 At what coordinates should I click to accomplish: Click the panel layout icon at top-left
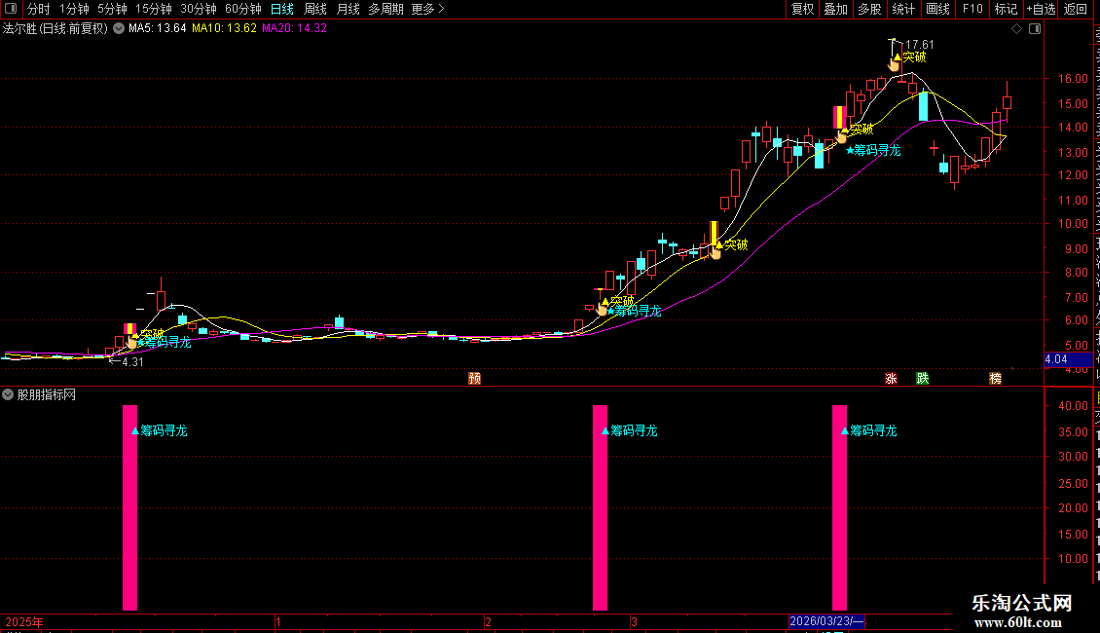(11, 9)
